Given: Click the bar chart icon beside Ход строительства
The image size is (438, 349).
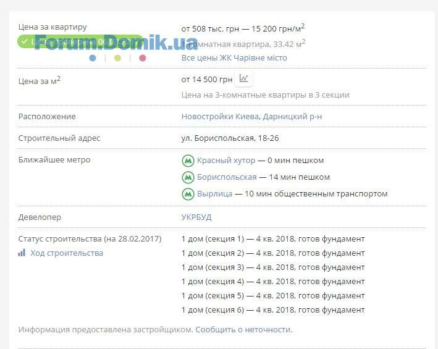Looking at the screenshot, I should pos(22,253).
